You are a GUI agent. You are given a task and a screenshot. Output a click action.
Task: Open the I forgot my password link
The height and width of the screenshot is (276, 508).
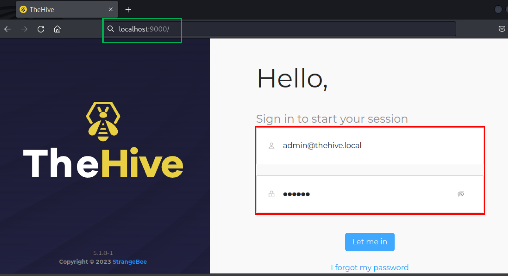(x=370, y=267)
